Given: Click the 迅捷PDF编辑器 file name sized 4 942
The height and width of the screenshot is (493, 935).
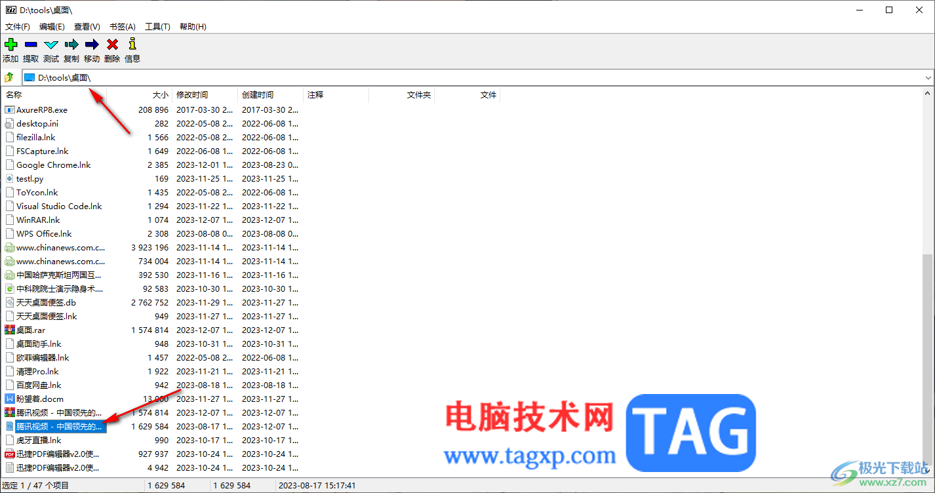Looking at the screenshot, I should (x=58, y=468).
